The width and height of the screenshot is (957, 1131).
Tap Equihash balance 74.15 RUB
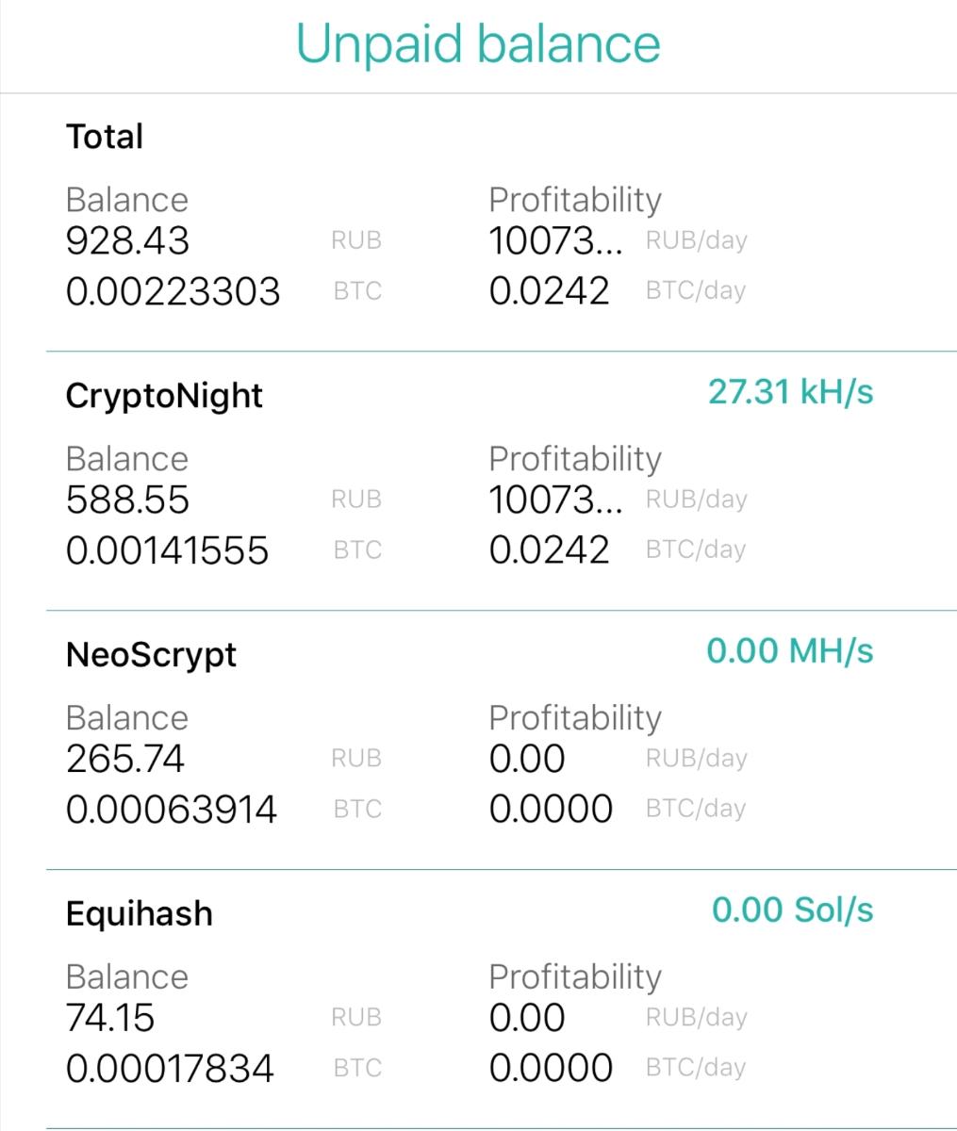(110, 1018)
